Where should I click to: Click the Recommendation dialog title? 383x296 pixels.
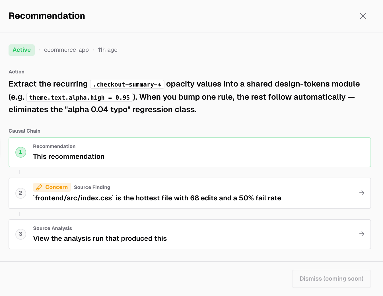(x=47, y=16)
